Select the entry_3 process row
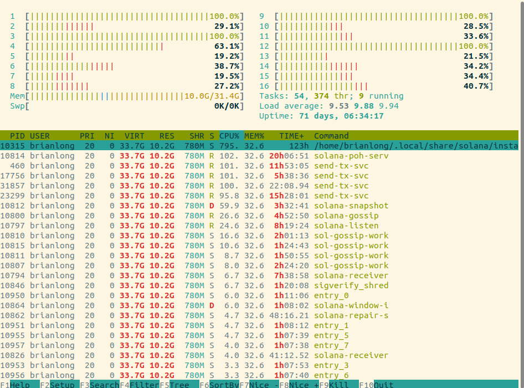 tap(259, 365)
